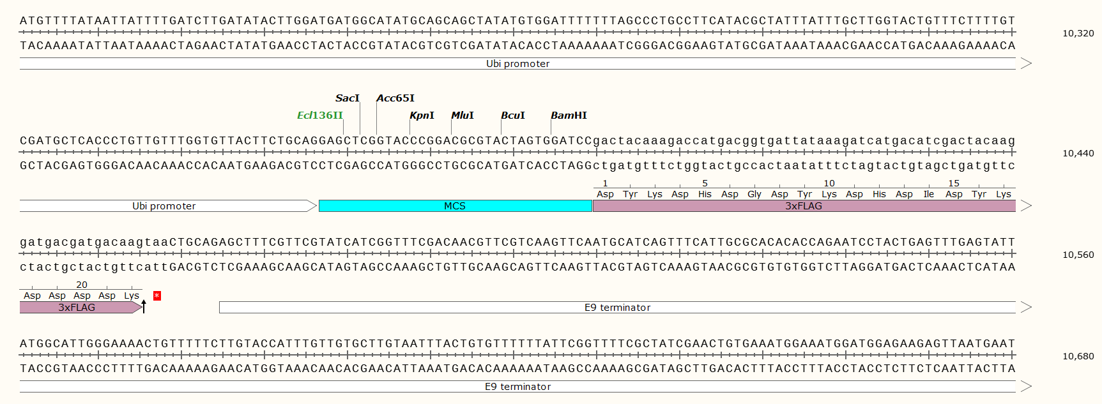Click the arrowhead of bottom E9 terminator bar
1102x404 pixels.
1026,386
